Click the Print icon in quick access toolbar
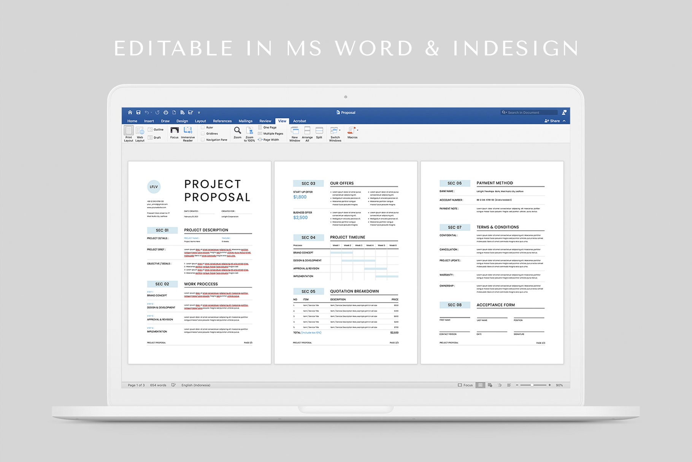This screenshot has width=692, height=462. click(166, 113)
